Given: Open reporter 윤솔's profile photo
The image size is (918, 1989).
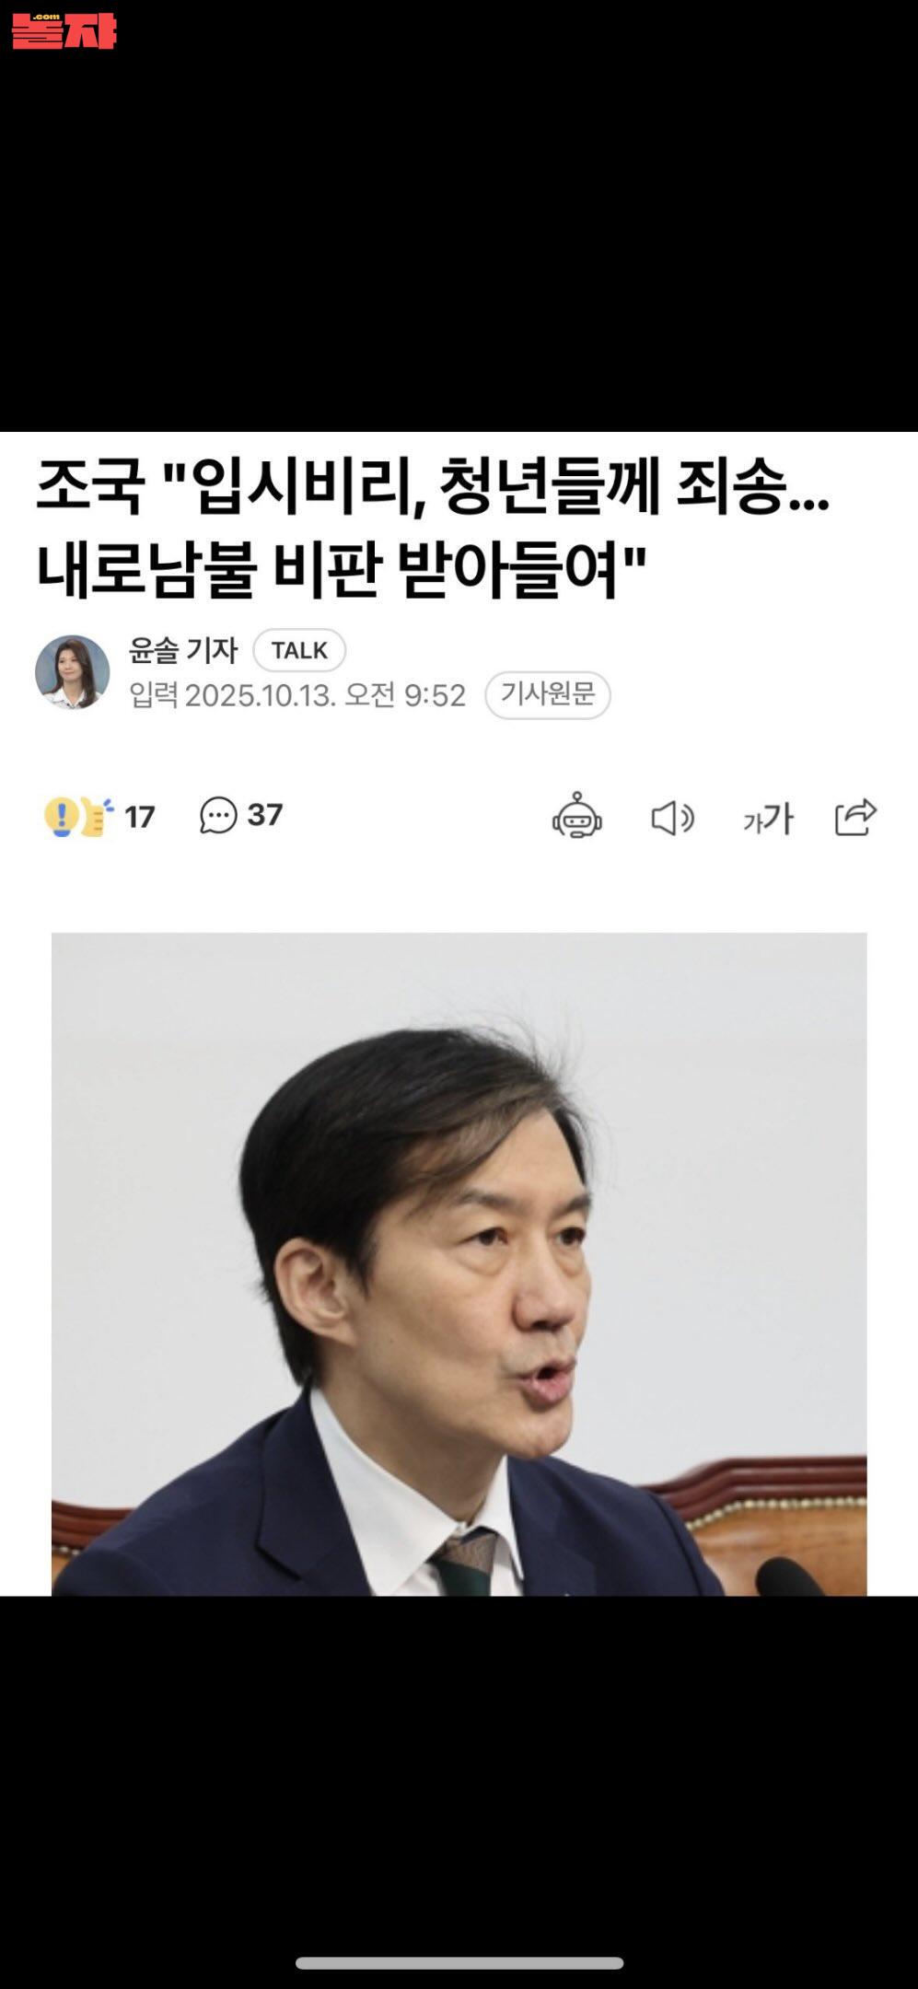Looking at the screenshot, I should [72, 672].
